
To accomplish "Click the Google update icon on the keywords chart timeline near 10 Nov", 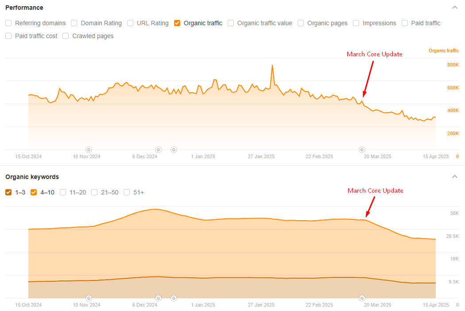I will [89, 298].
